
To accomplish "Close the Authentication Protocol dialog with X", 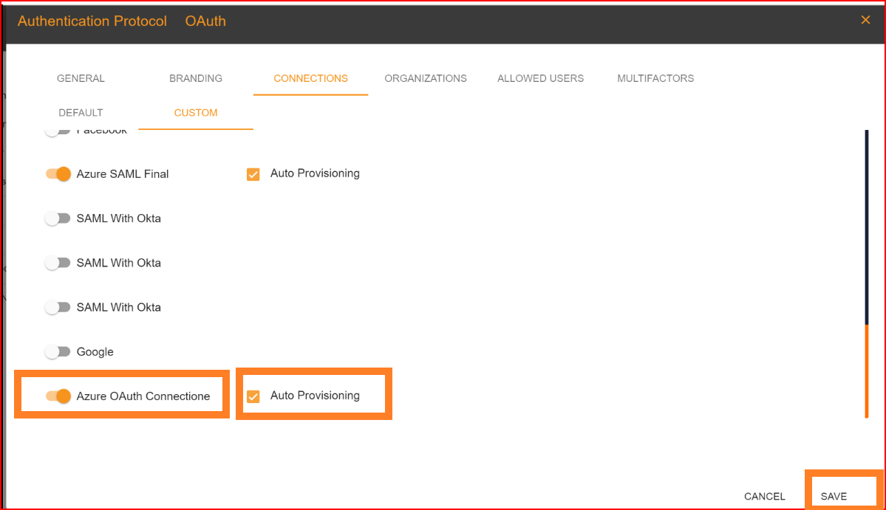I will [865, 21].
